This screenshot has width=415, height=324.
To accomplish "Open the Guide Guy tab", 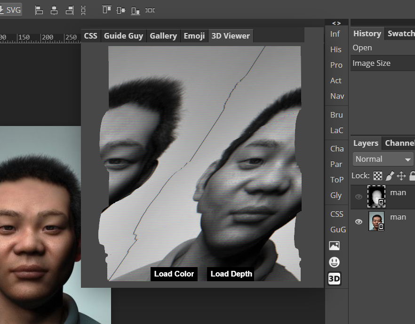I will 123,35.
